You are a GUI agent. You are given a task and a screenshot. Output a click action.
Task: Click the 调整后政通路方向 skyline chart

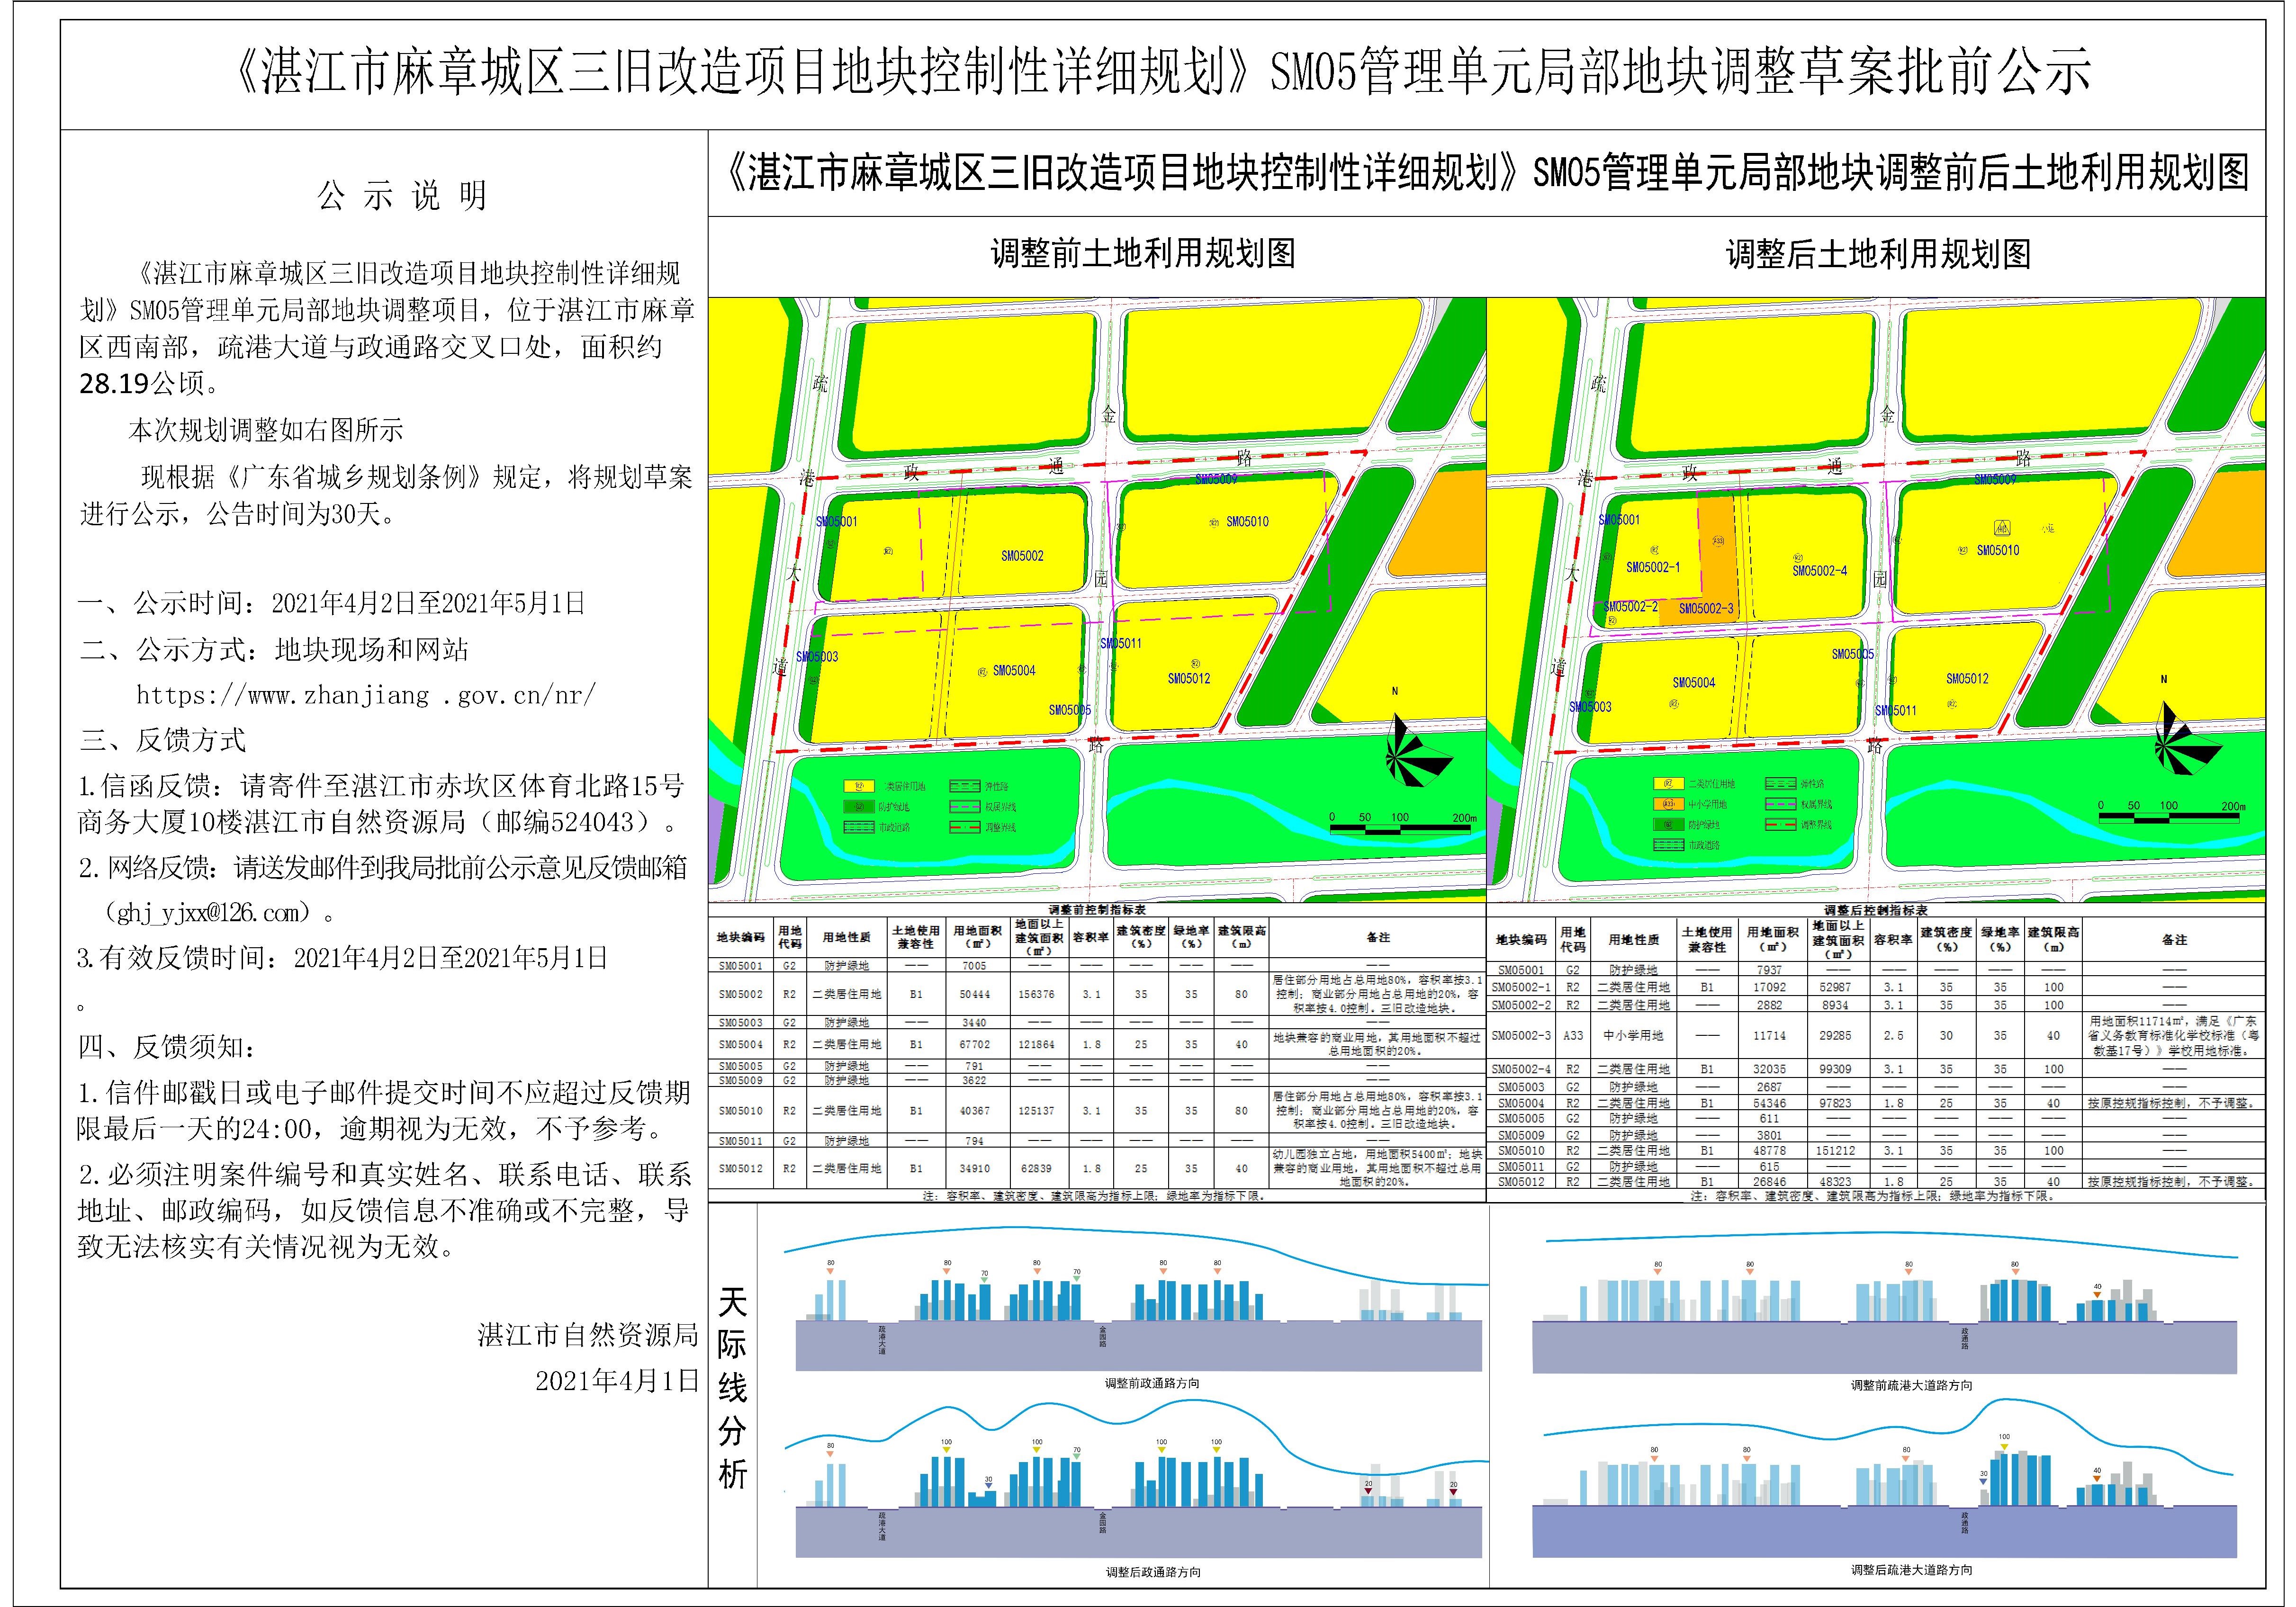pos(1140,1490)
